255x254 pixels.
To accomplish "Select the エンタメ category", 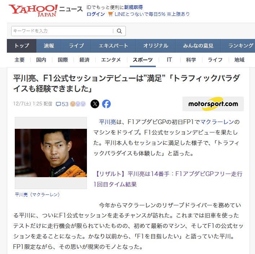I will click(111, 60).
